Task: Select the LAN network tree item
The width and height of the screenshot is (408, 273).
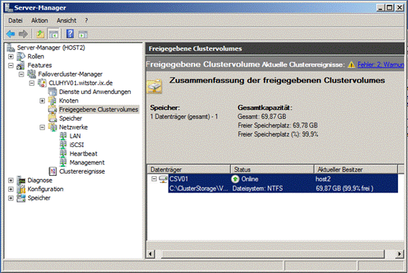Action: tap(75, 136)
